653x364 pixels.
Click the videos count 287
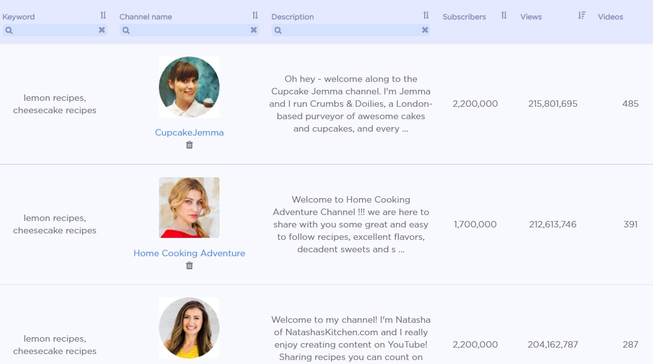[x=630, y=344]
